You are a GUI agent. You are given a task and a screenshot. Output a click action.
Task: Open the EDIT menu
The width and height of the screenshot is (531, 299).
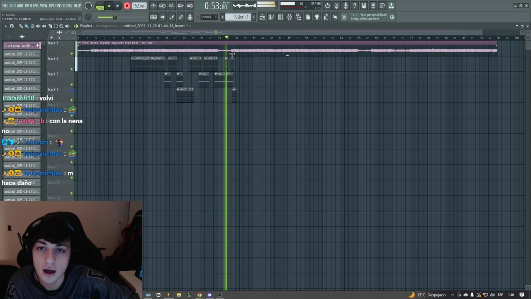13,6
